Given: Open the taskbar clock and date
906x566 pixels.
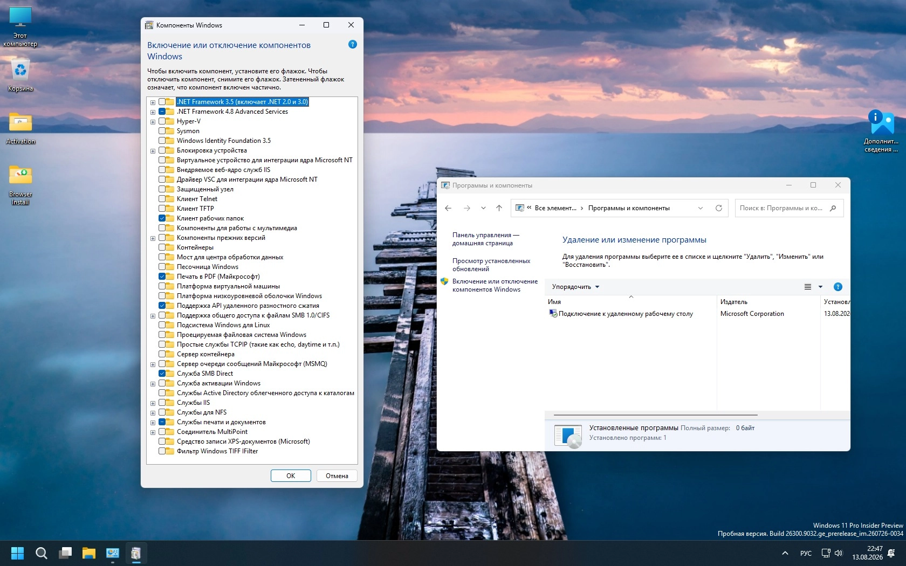Looking at the screenshot, I should click(867, 553).
